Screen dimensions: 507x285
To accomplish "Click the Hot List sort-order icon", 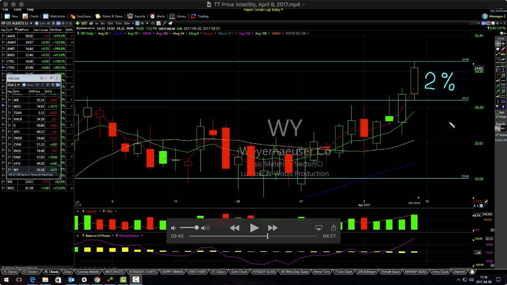I will point(48,85).
